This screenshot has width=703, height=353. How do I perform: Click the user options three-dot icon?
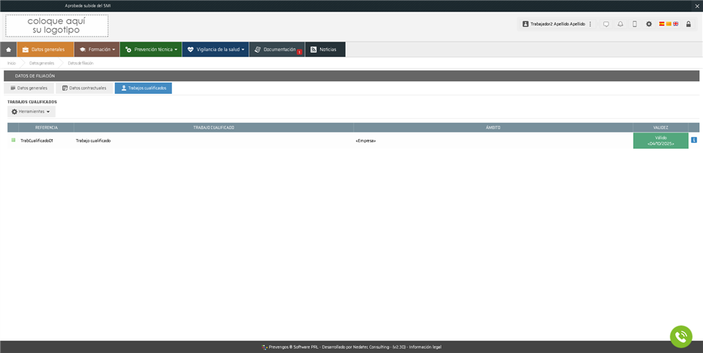click(x=590, y=24)
